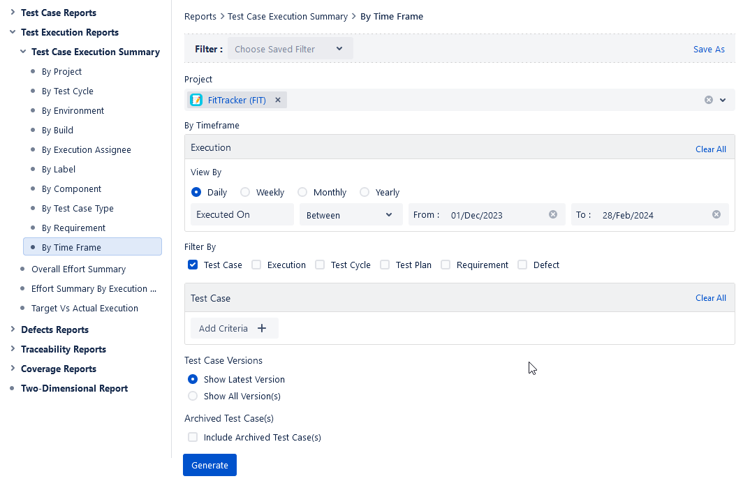Screen dimensions: 743x481
Task: Check Include Archived Test Case(s)
Action: coord(192,437)
